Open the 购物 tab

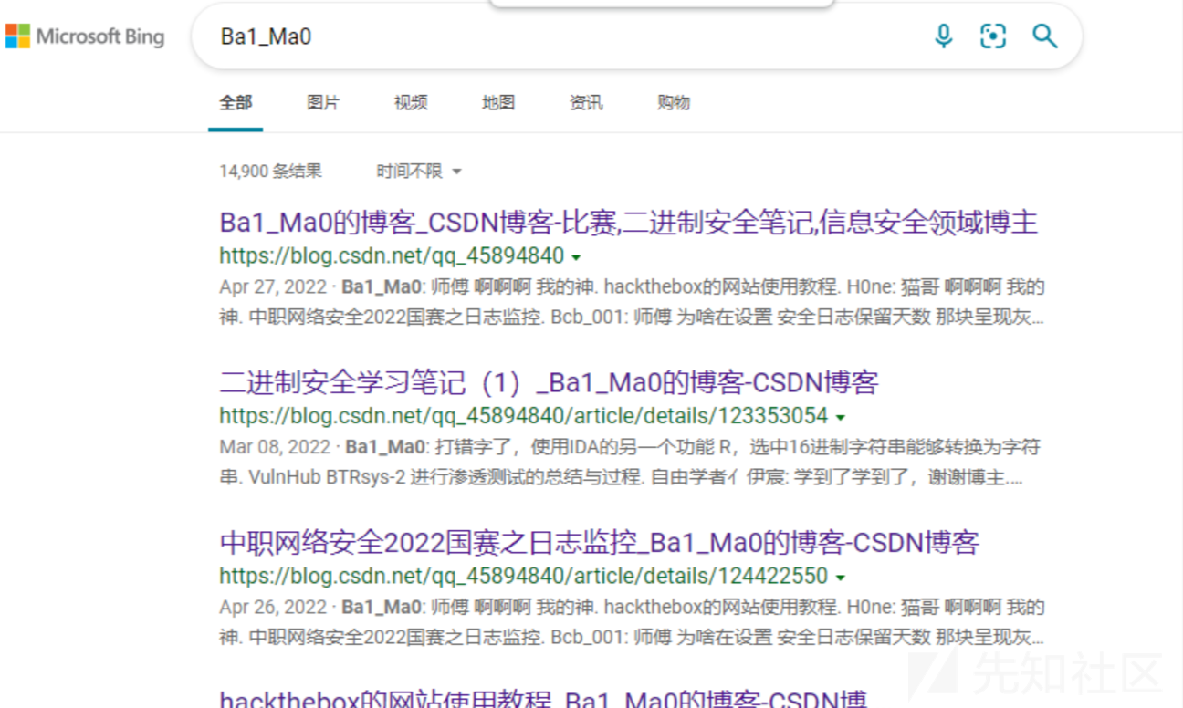pos(674,102)
